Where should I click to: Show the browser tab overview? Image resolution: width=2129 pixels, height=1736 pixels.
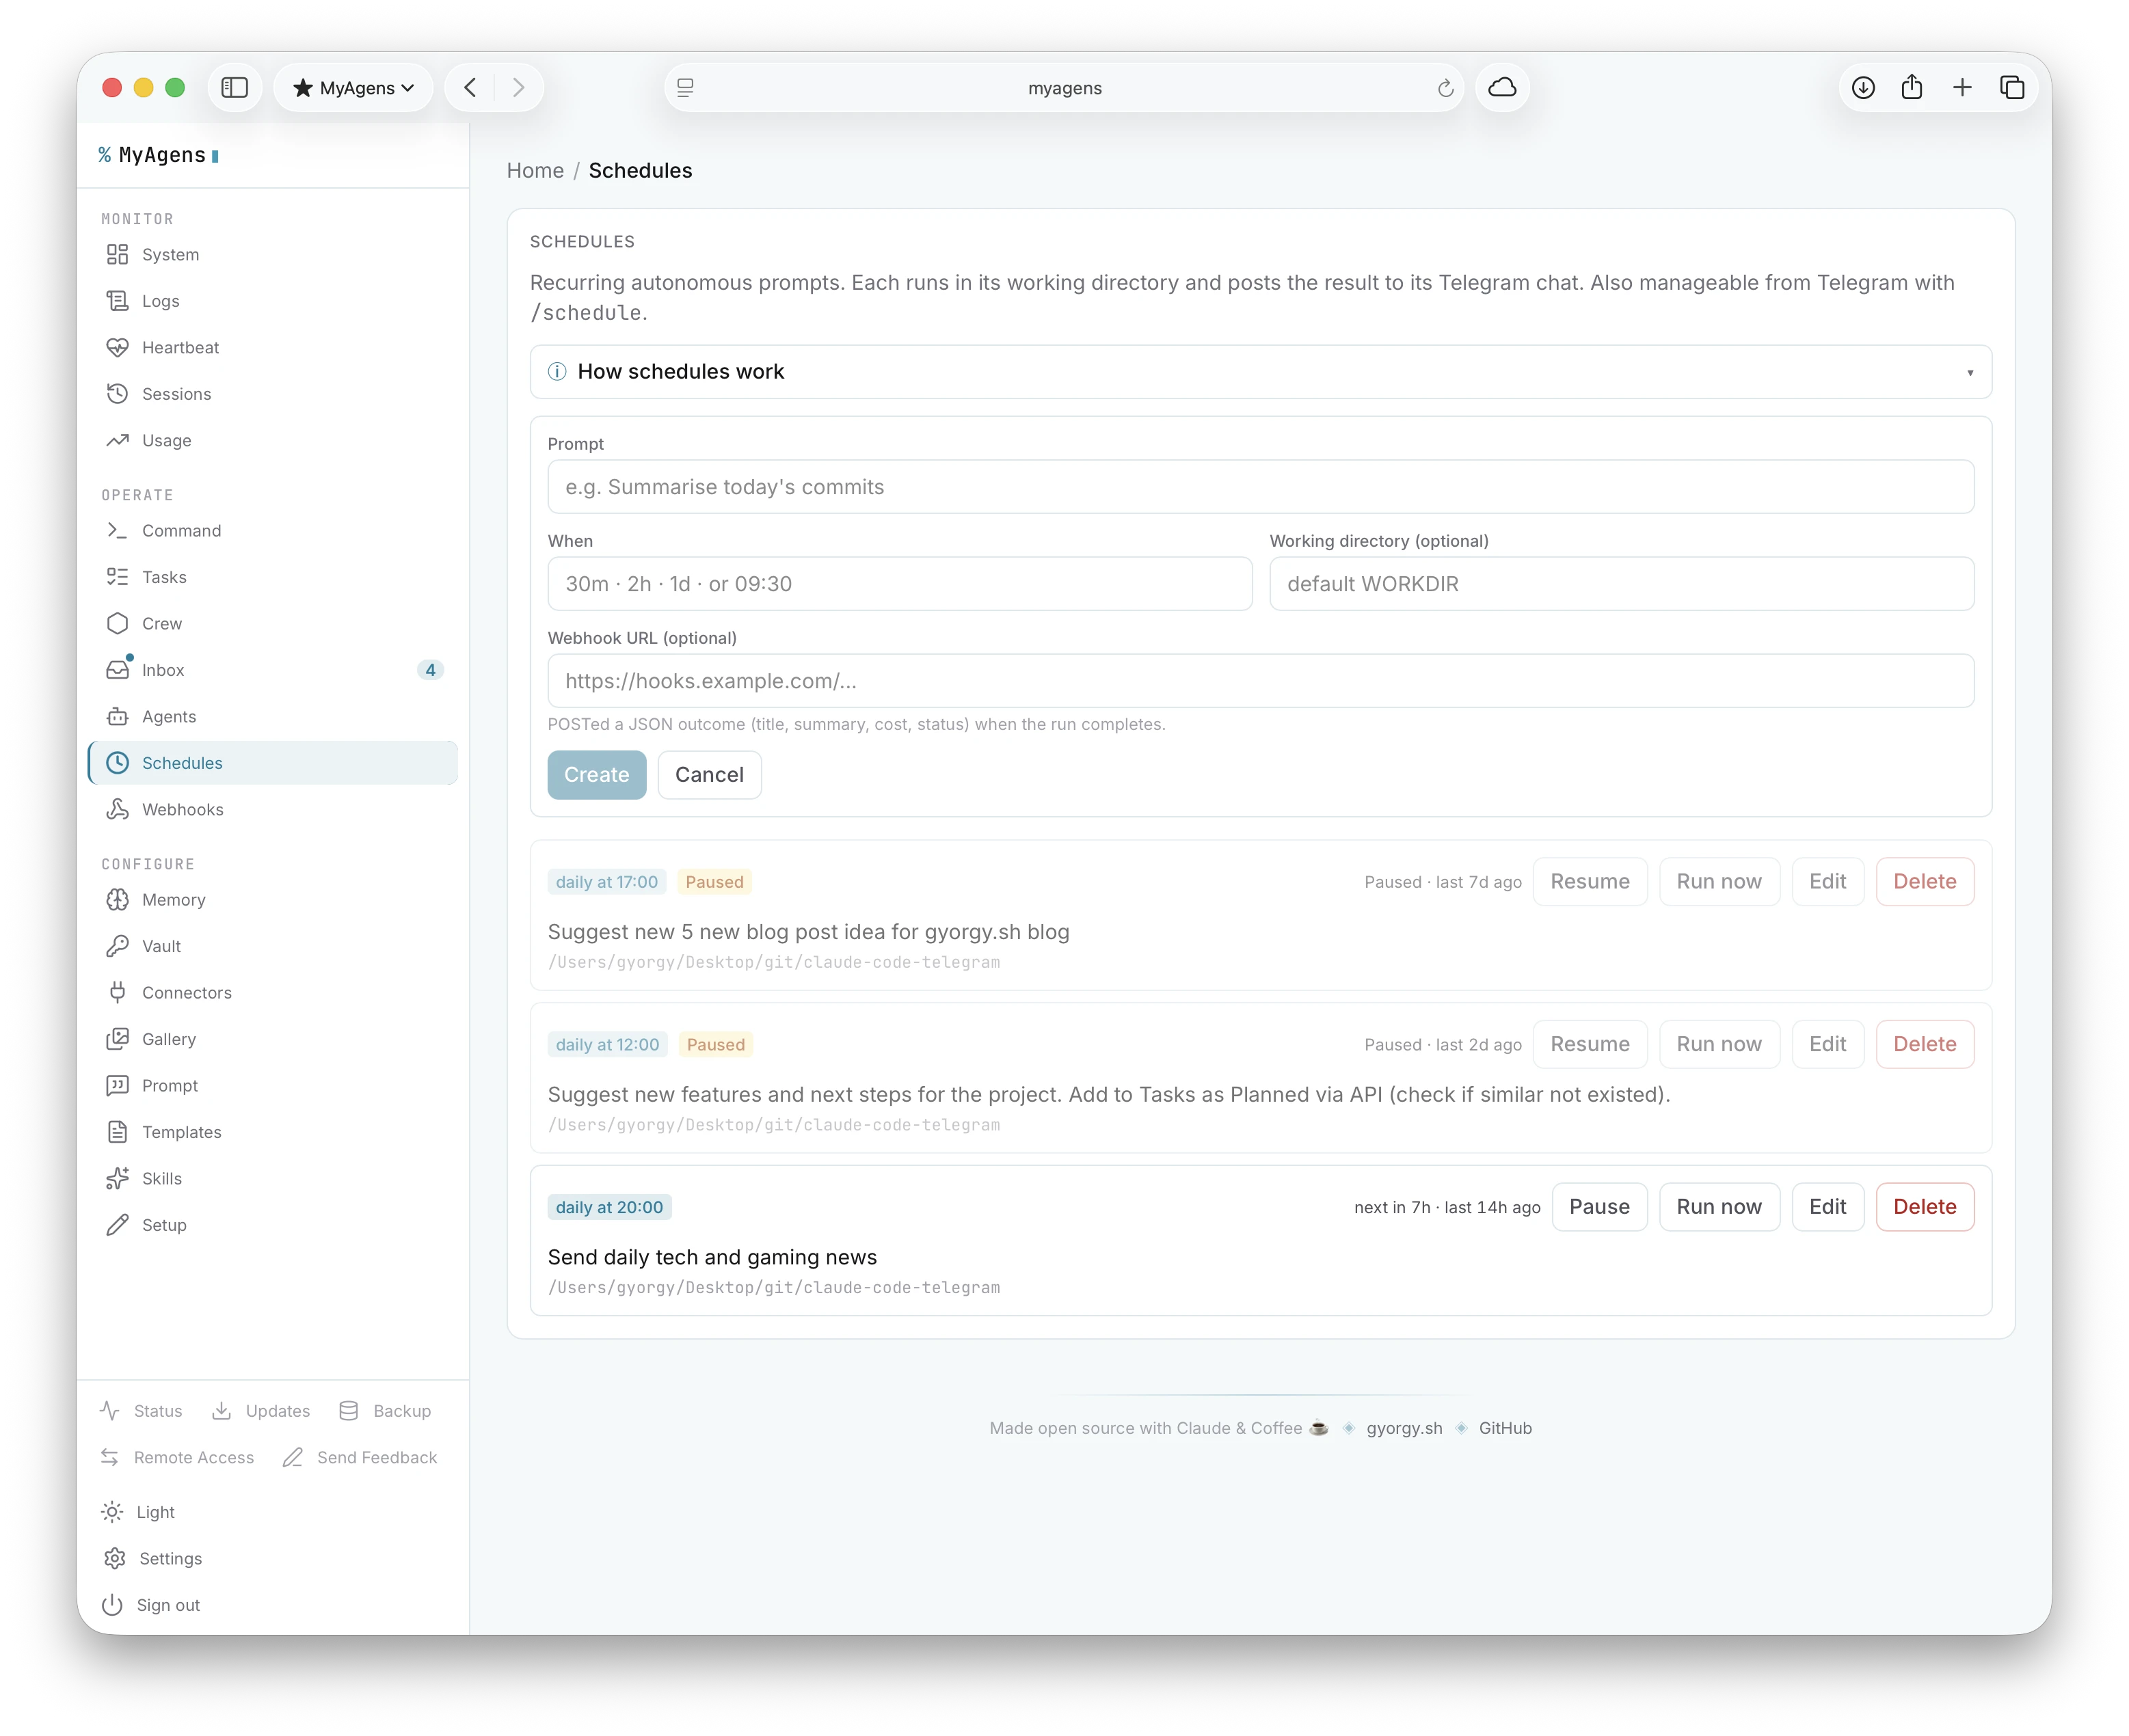click(x=2012, y=88)
